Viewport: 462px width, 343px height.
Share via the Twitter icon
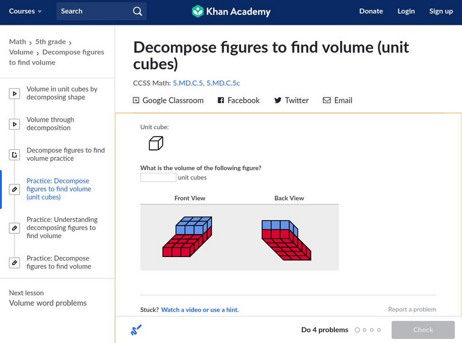click(278, 100)
